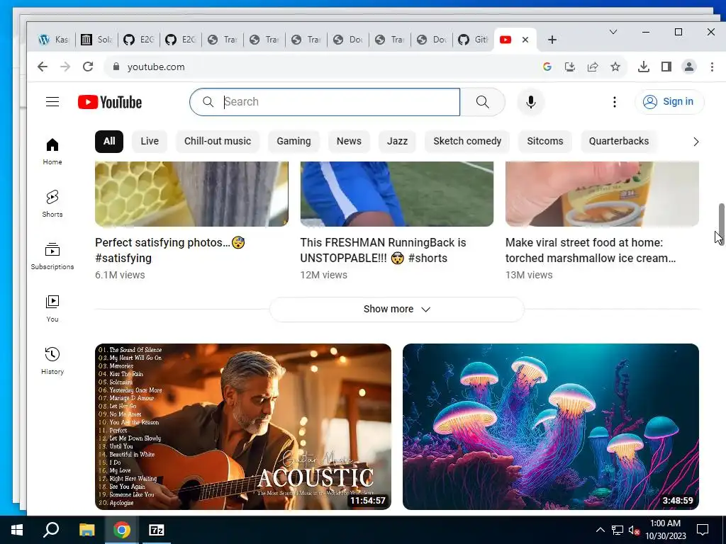Click the Sign in button
This screenshot has height=544, width=726.
[669, 102]
